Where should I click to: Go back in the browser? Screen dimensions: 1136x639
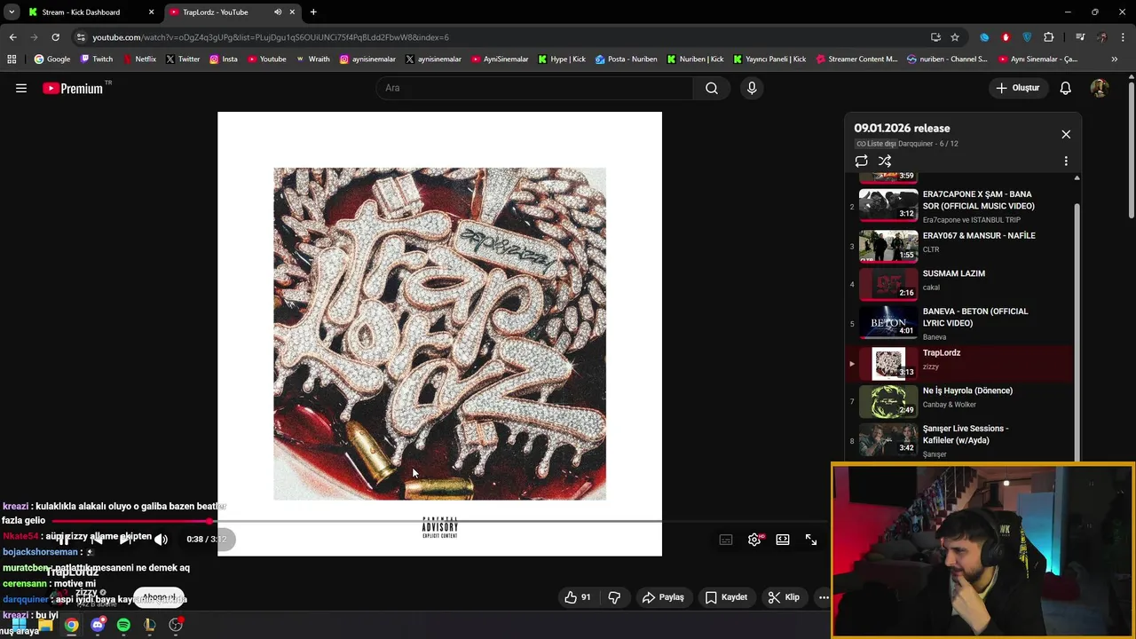[12, 37]
